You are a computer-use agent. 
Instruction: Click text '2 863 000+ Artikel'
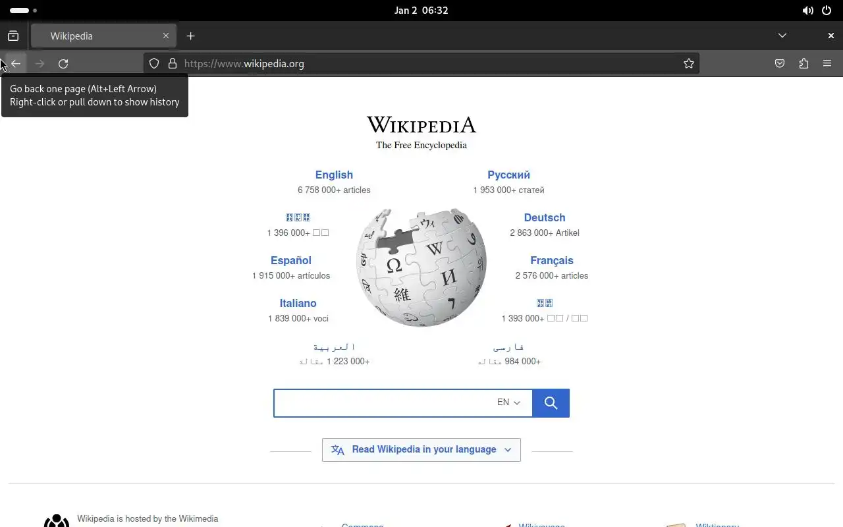click(545, 233)
